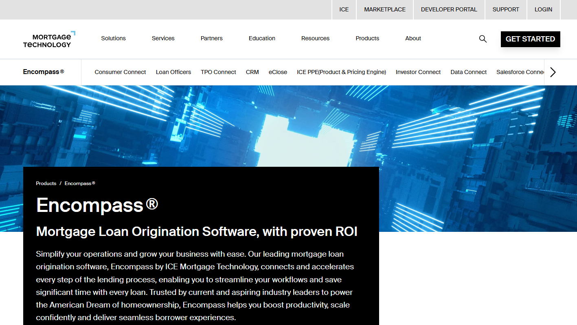Expand the Services menu
The image size is (577, 325).
tap(163, 38)
